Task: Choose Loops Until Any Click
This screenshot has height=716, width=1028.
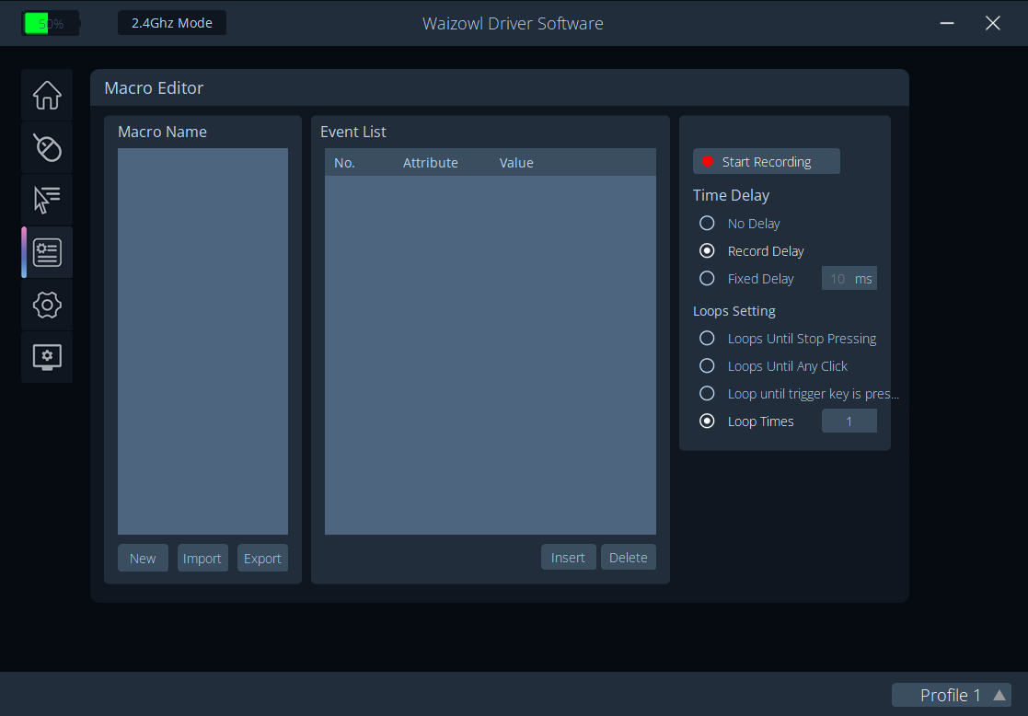Action: pos(774,366)
